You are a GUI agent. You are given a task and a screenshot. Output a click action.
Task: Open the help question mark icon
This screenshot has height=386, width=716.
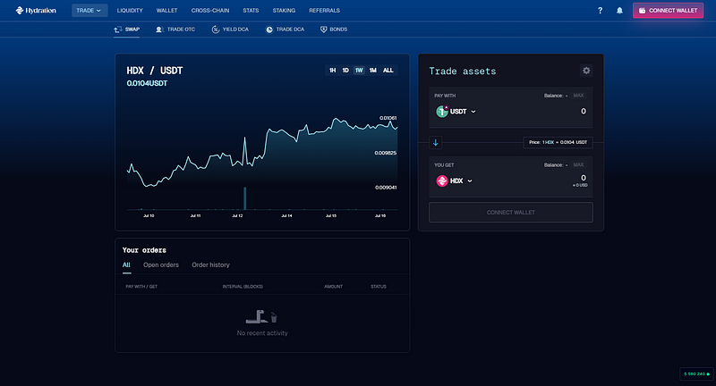(x=600, y=11)
